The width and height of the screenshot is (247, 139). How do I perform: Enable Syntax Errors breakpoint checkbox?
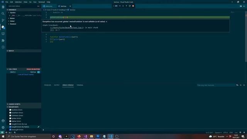click(x=10, y=119)
